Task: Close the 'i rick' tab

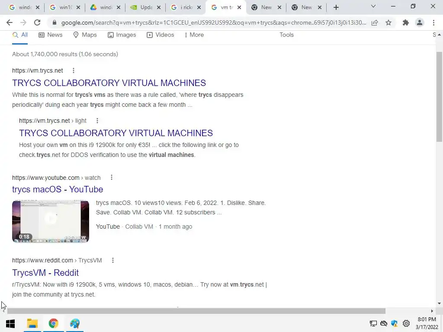Action: click(x=199, y=7)
